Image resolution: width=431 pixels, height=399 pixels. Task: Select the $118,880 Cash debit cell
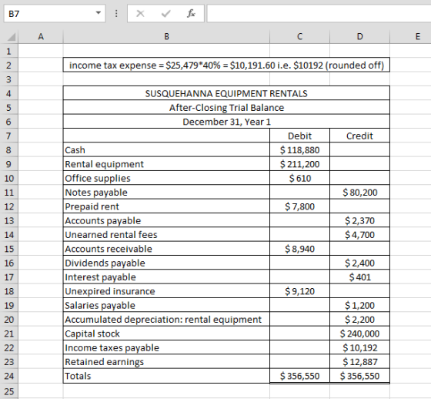click(x=299, y=150)
